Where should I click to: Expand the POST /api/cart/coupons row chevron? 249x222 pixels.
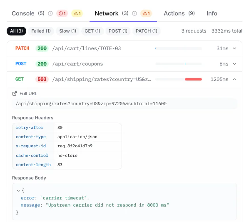[234, 64]
